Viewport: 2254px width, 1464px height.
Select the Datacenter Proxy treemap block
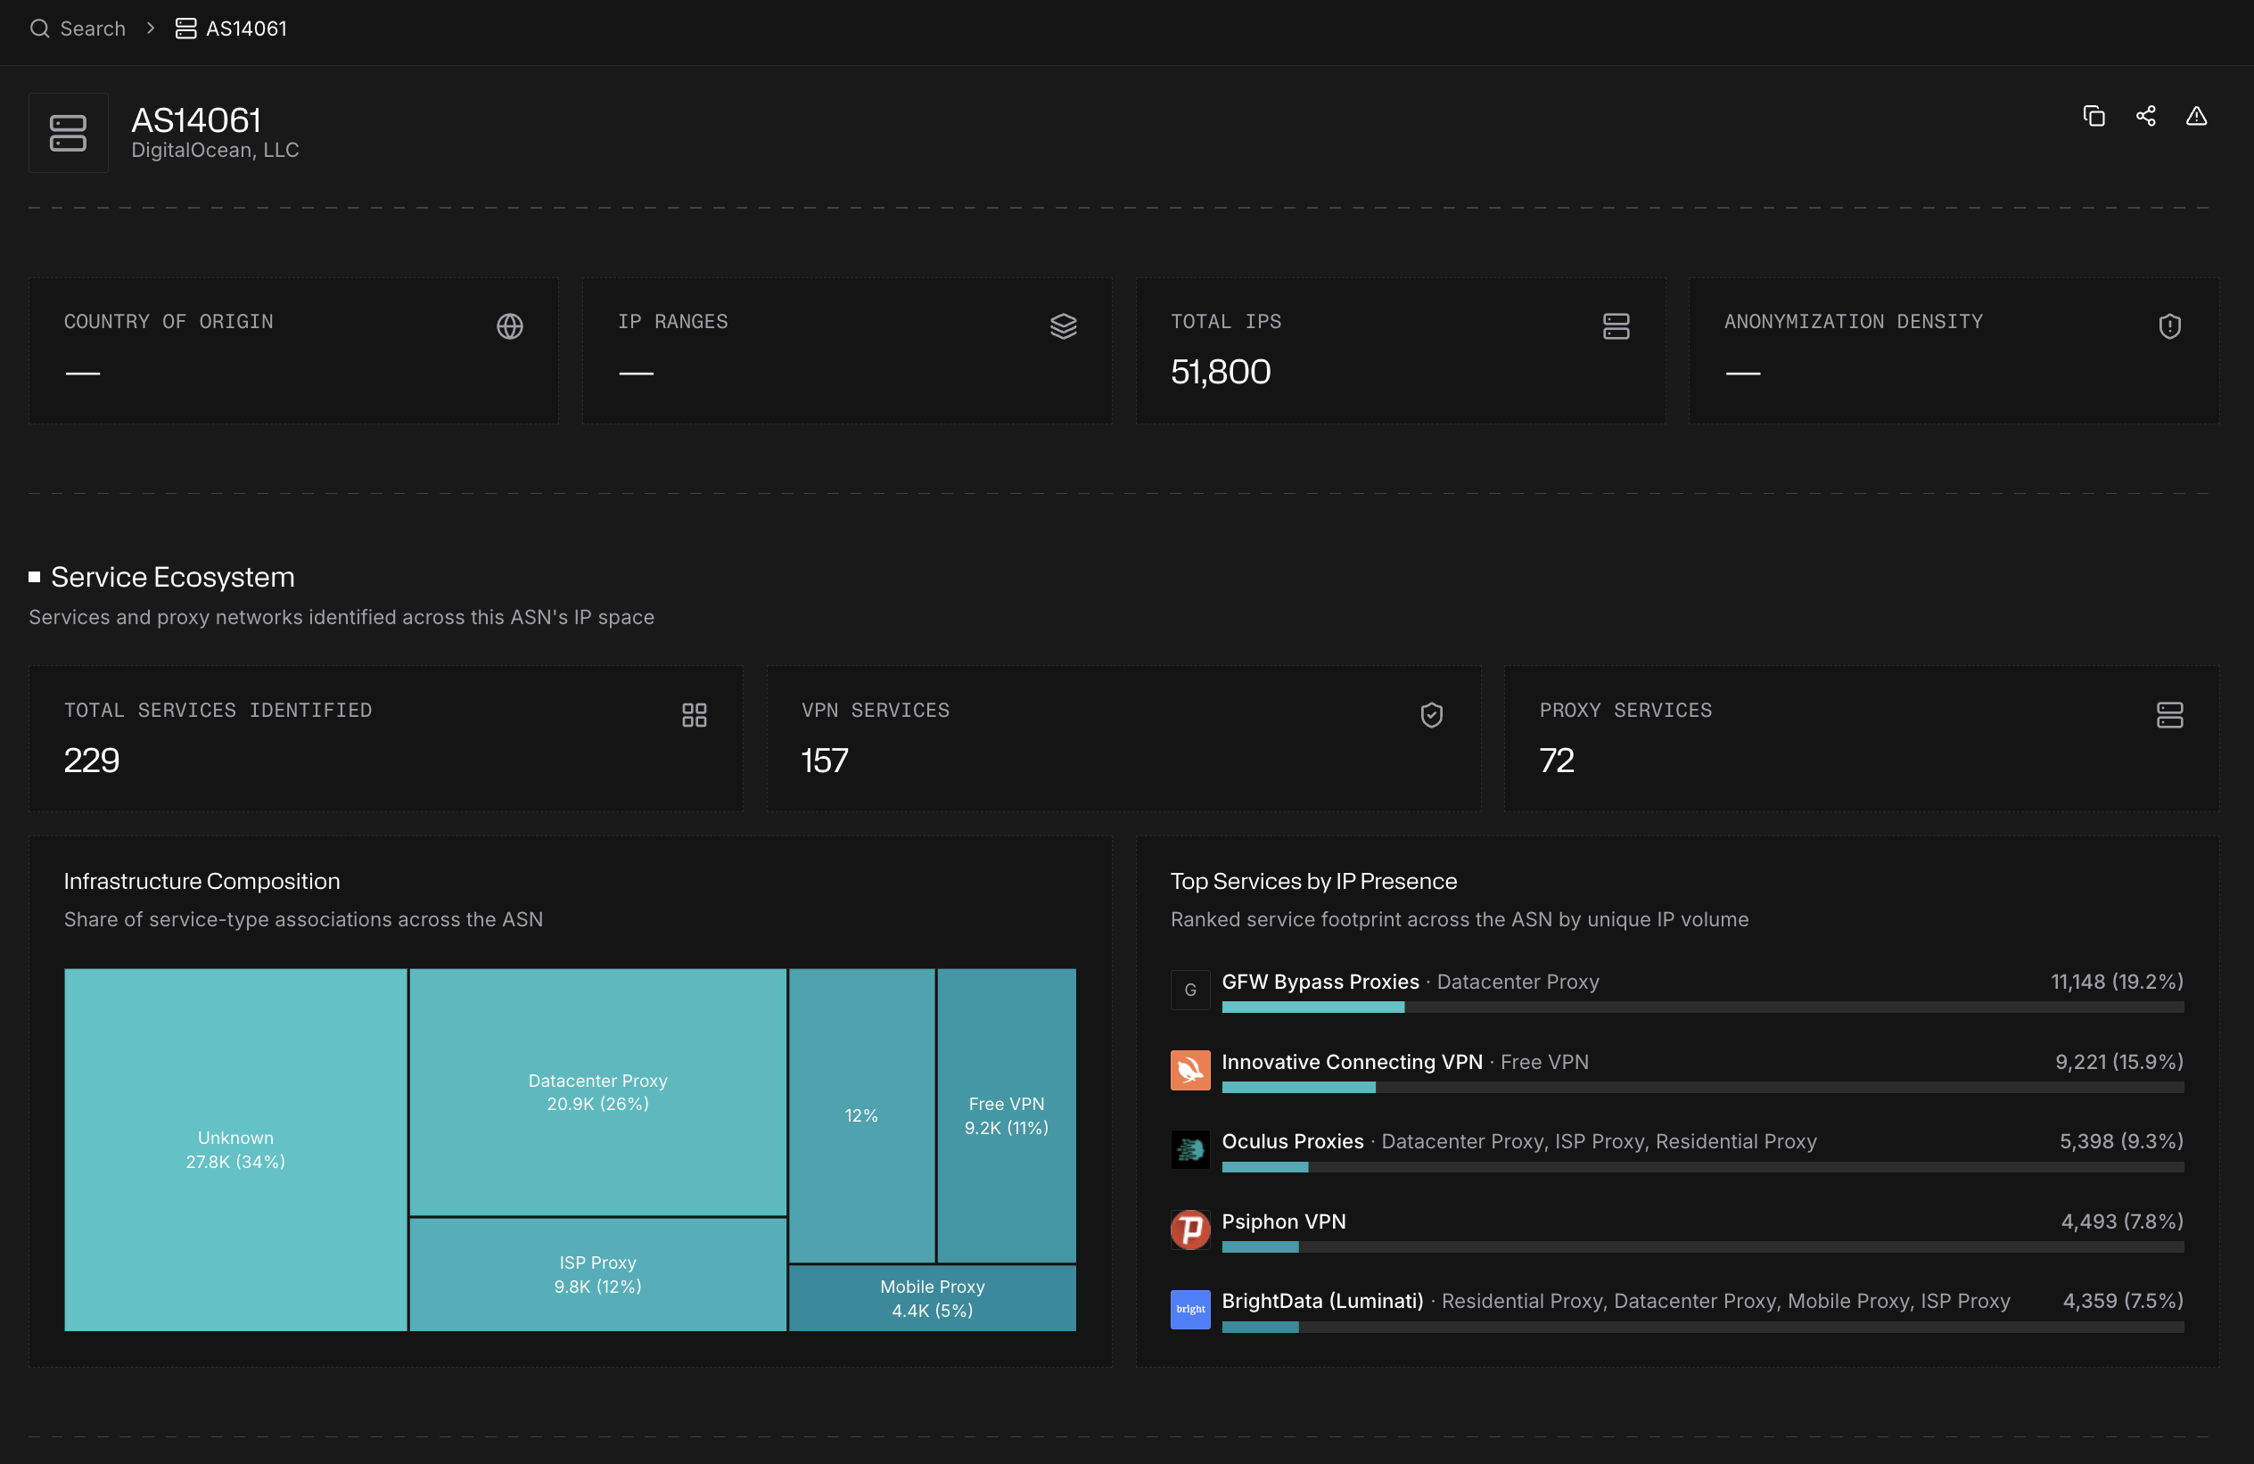(x=597, y=1091)
